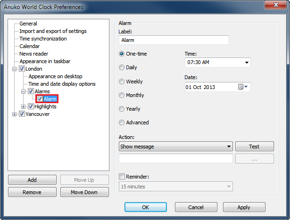The width and height of the screenshot is (290, 220).
Task: Uncheck the London checkbox in tree
Action: click(x=22, y=69)
